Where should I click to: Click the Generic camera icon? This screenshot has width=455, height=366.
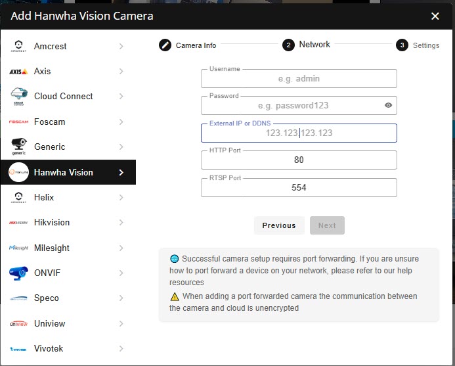coord(18,147)
